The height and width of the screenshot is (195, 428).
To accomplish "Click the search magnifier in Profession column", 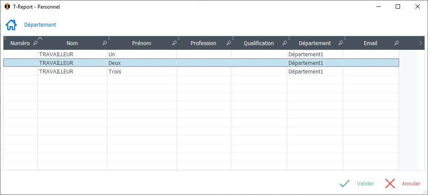I will pos(229,43).
